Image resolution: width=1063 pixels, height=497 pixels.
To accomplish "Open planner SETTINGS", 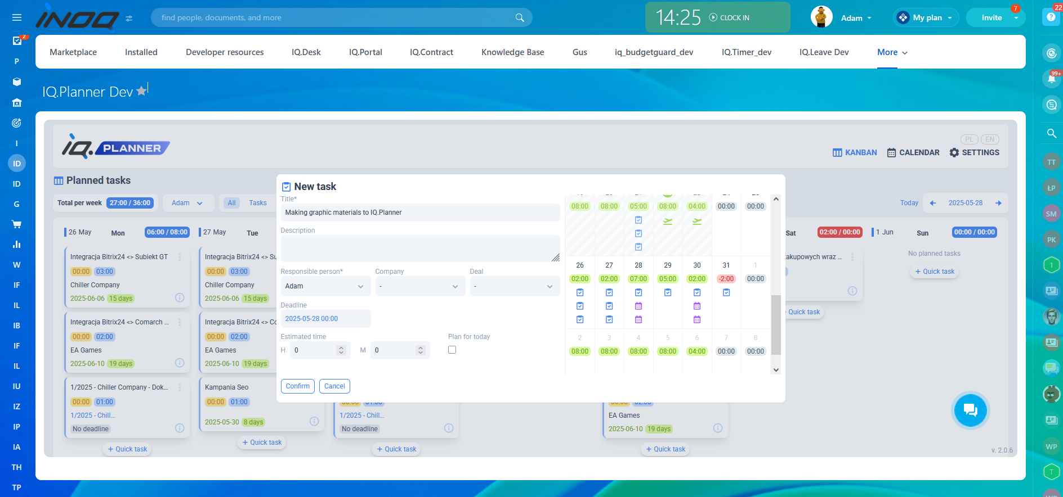I will (x=975, y=152).
